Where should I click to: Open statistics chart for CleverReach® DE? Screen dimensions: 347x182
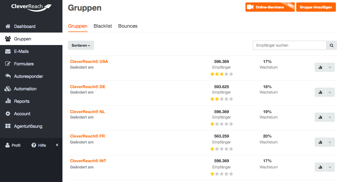320,92
